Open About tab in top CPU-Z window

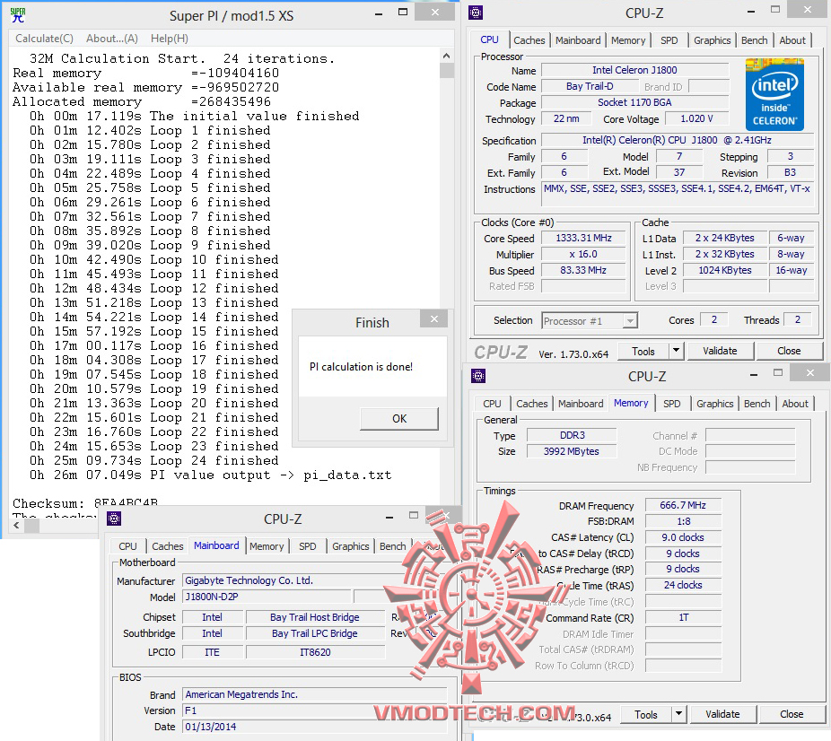tap(792, 40)
